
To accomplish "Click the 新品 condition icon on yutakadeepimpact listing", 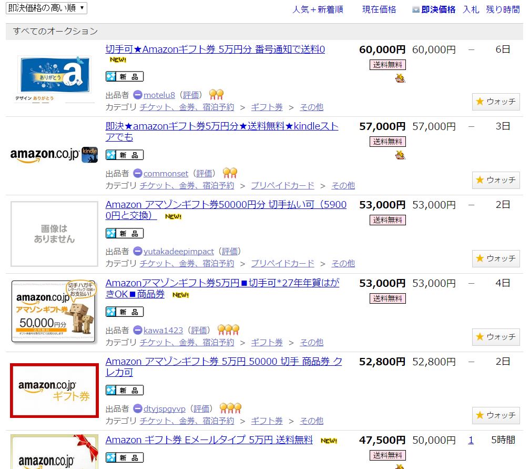I will point(125,234).
